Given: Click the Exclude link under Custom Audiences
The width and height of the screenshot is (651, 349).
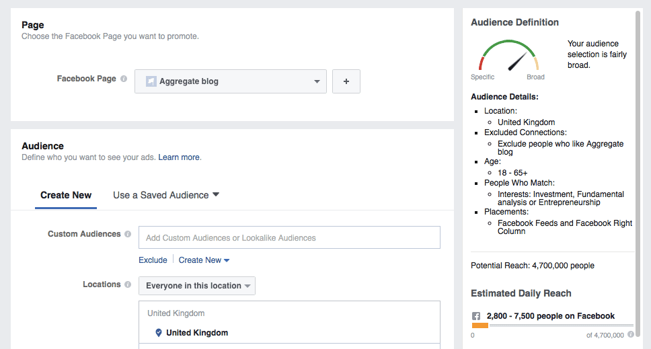Looking at the screenshot, I should point(153,260).
